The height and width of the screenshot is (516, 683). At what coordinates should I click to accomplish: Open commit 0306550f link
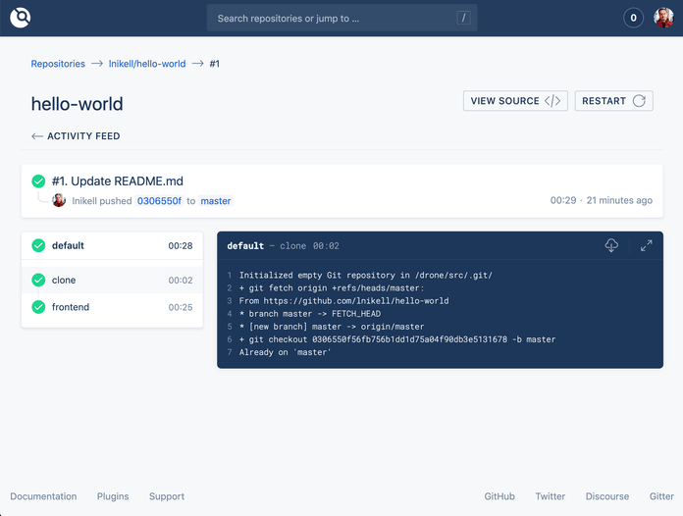[158, 201]
